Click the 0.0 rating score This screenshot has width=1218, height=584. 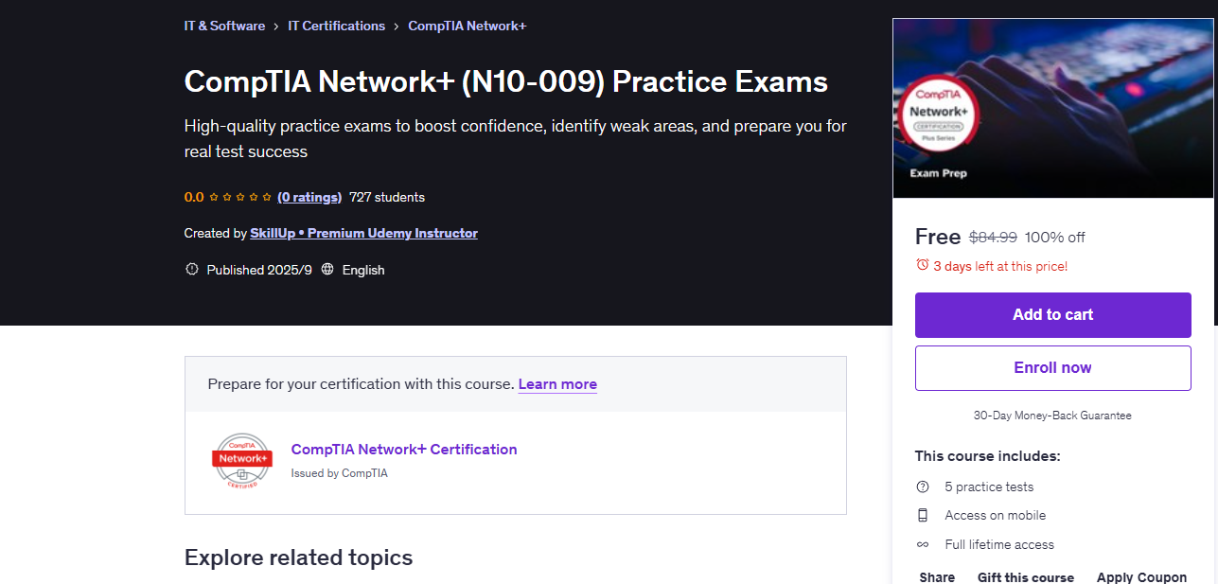click(194, 197)
